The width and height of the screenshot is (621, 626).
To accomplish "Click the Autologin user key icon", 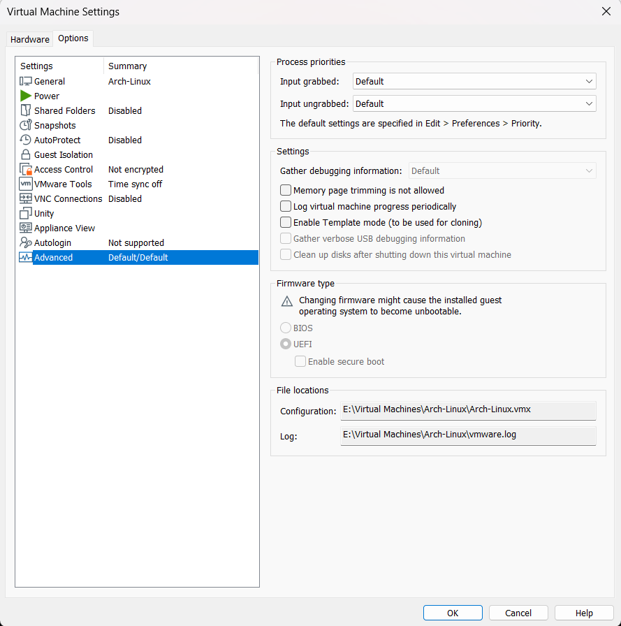I will [26, 242].
